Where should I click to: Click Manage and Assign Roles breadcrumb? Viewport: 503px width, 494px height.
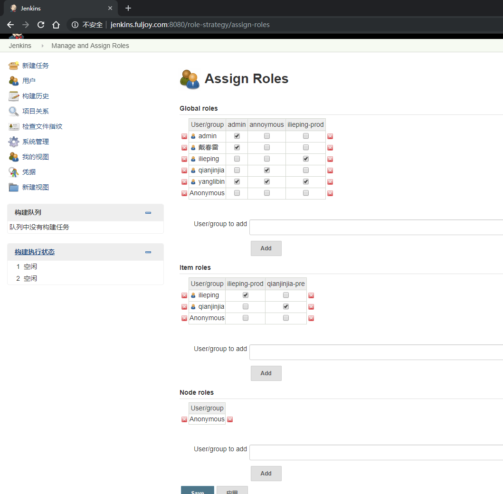pyautogui.click(x=90, y=46)
